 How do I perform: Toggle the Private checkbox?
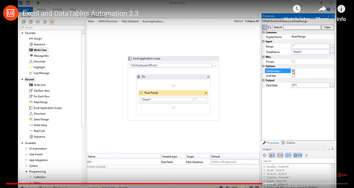[293, 61]
